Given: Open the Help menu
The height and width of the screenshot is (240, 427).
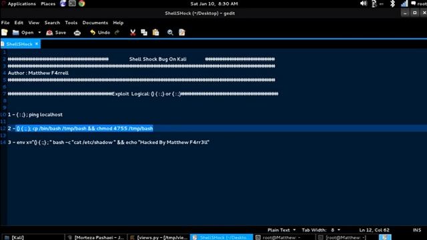Looking at the screenshot, I should [118, 23].
